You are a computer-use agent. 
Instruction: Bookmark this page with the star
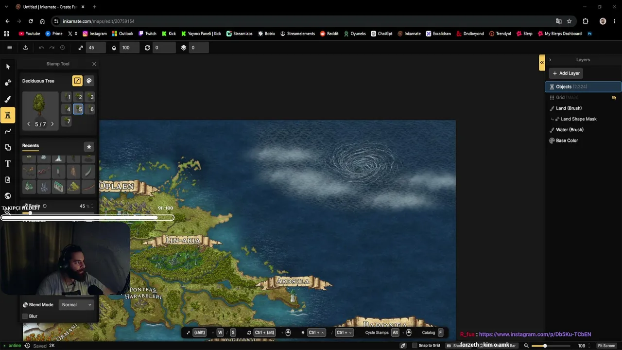[569, 21]
